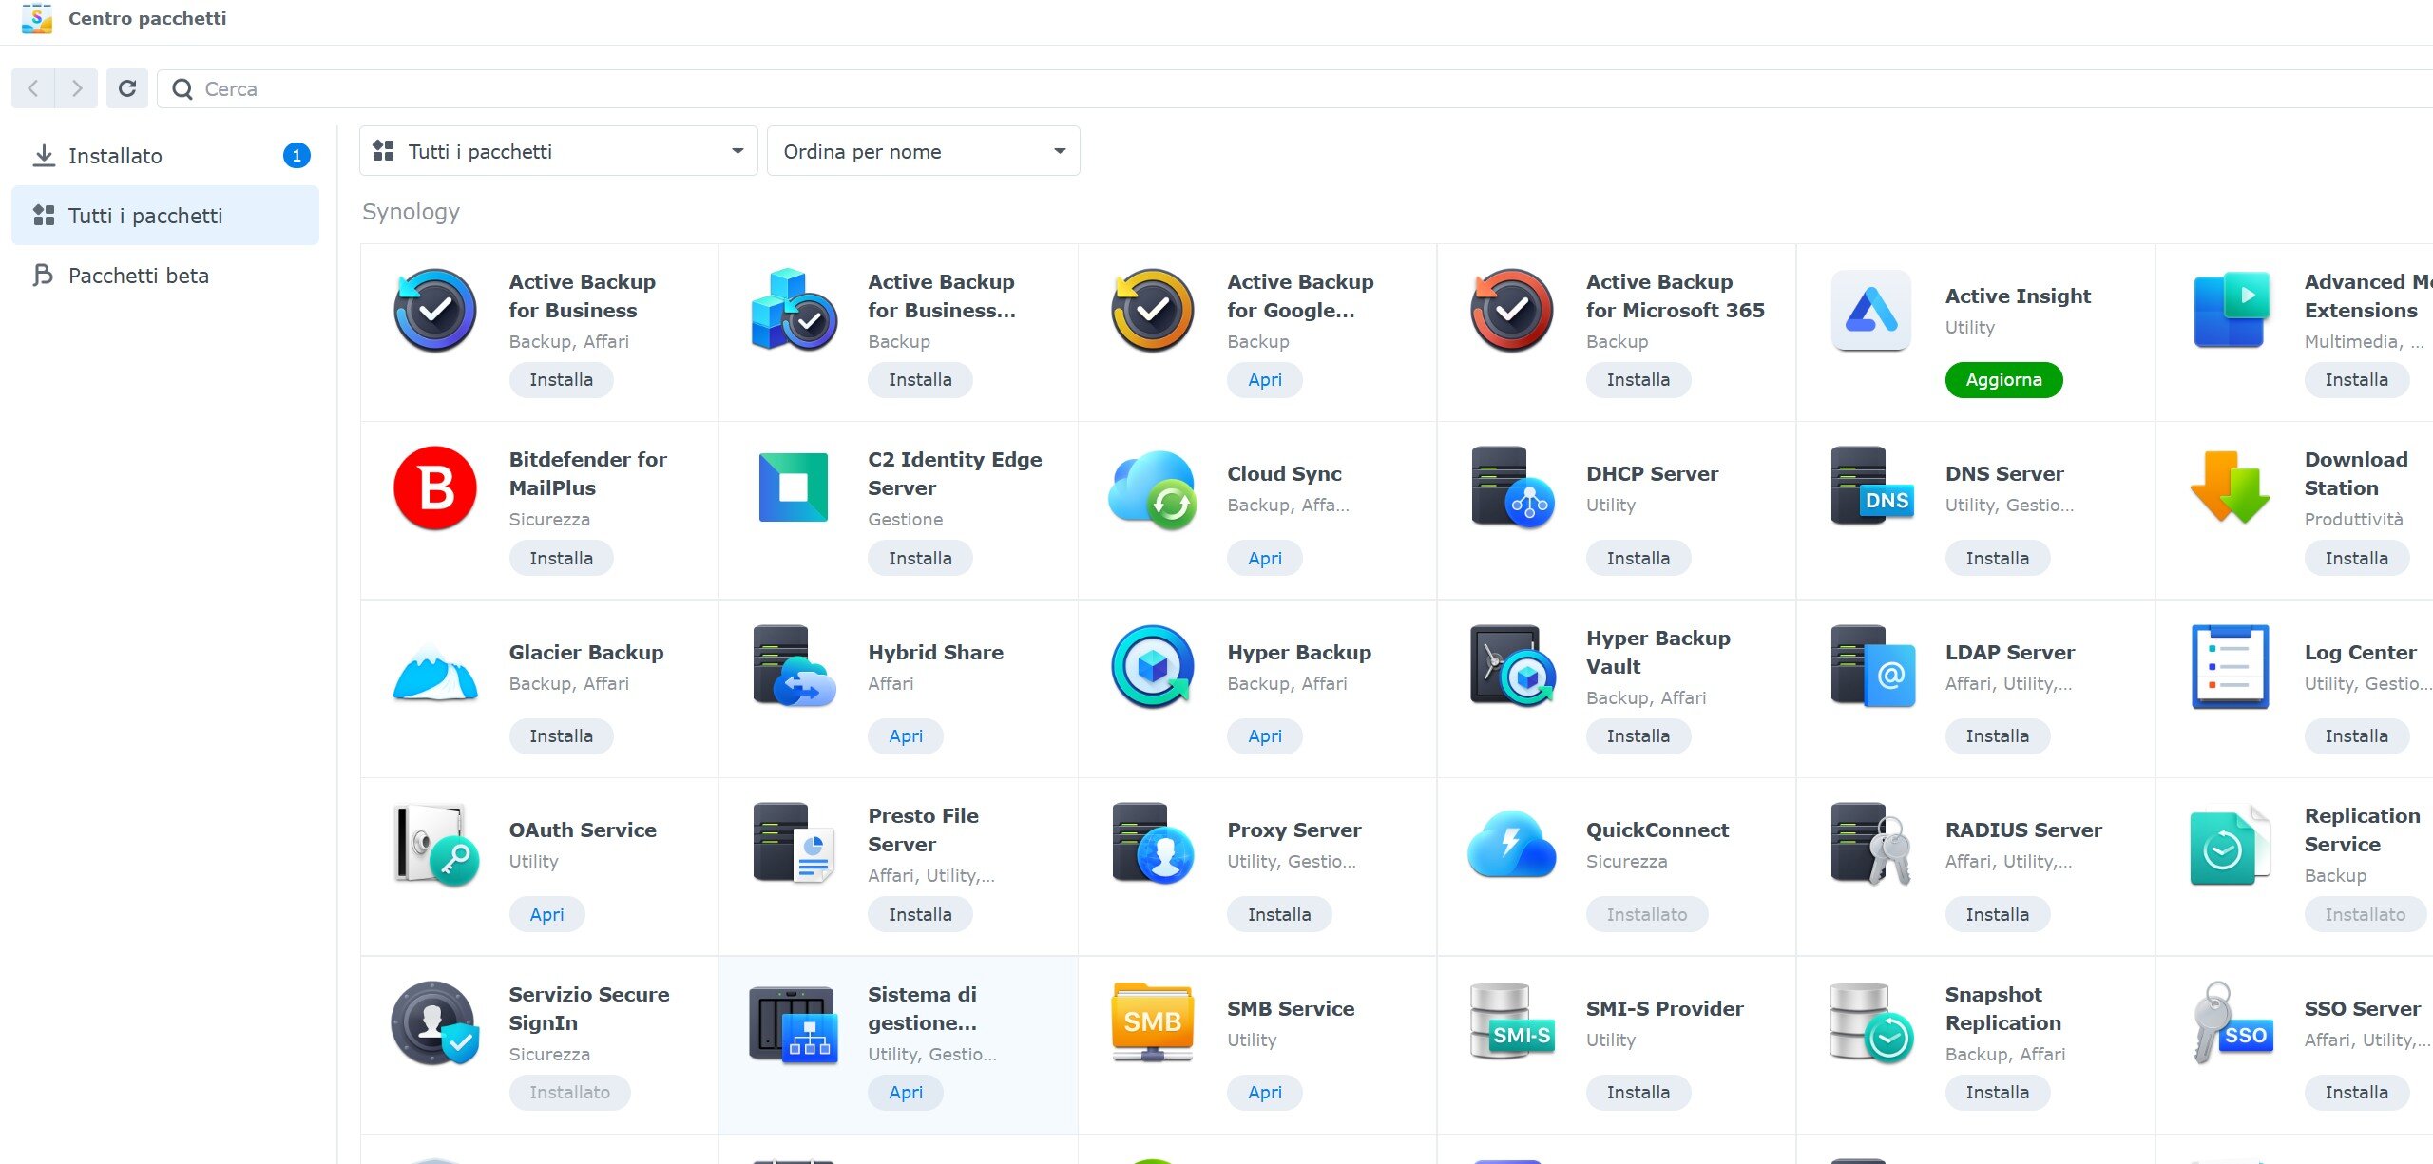Open Pacchetti beta in sidebar
This screenshot has width=2433, height=1164.
click(138, 276)
